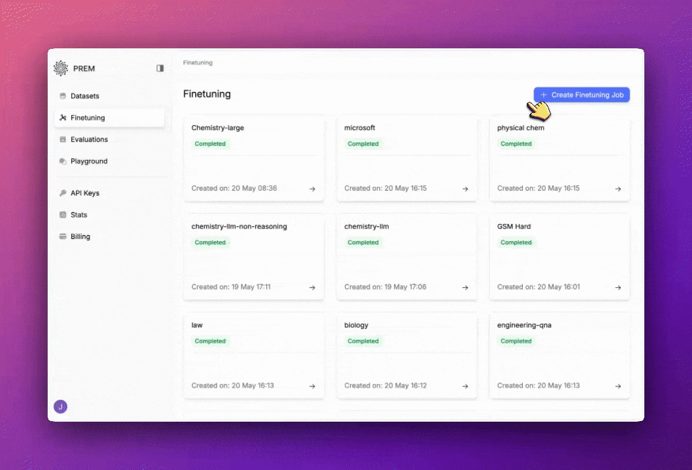The height and width of the screenshot is (470, 692).
Task: Click the Finetuning breadcrumb link
Action: pyautogui.click(x=198, y=62)
